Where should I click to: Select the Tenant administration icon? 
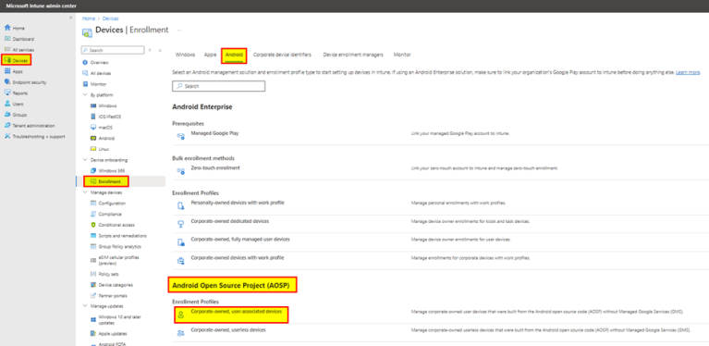(x=7, y=126)
